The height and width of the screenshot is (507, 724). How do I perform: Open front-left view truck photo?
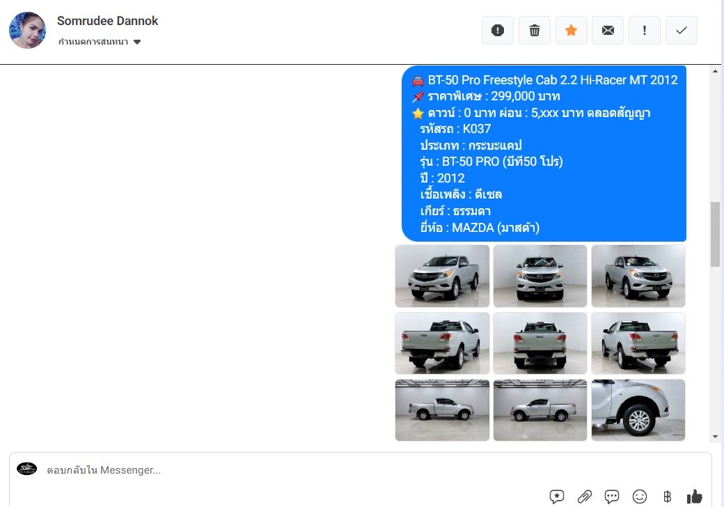pyautogui.click(x=442, y=276)
